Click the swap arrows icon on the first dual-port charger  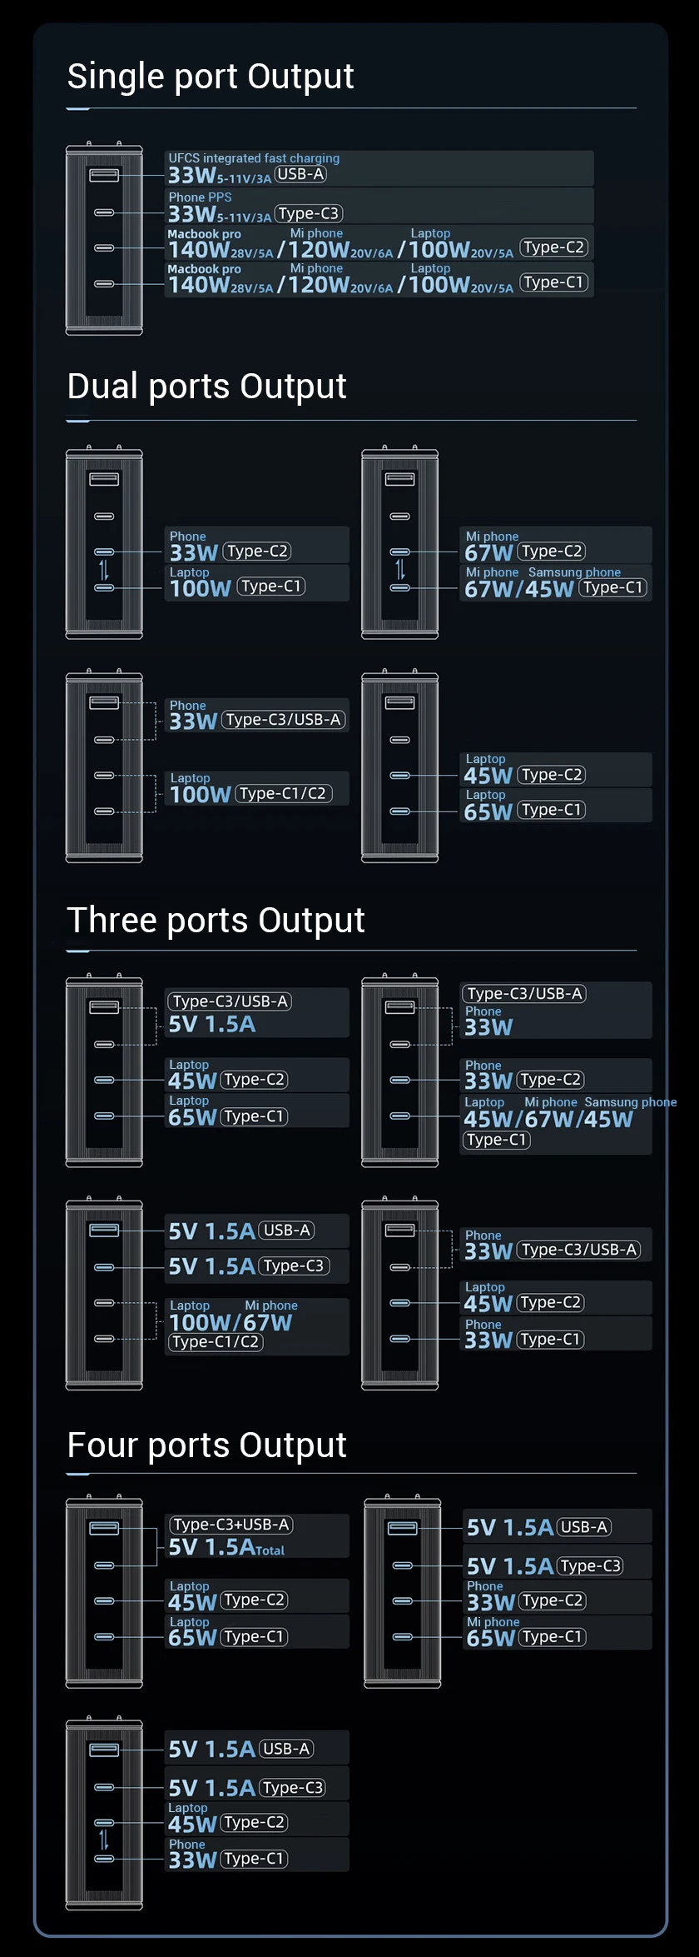coord(104,570)
